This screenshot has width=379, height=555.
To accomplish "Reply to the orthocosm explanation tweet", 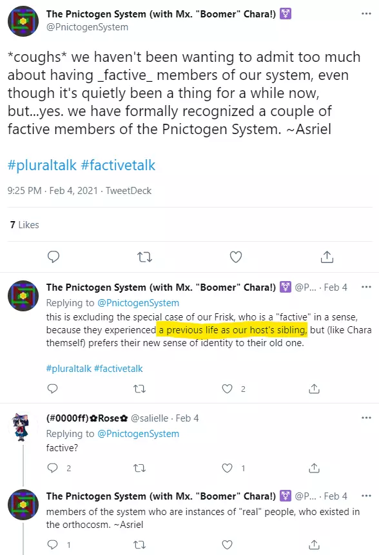I will tap(52, 545).
